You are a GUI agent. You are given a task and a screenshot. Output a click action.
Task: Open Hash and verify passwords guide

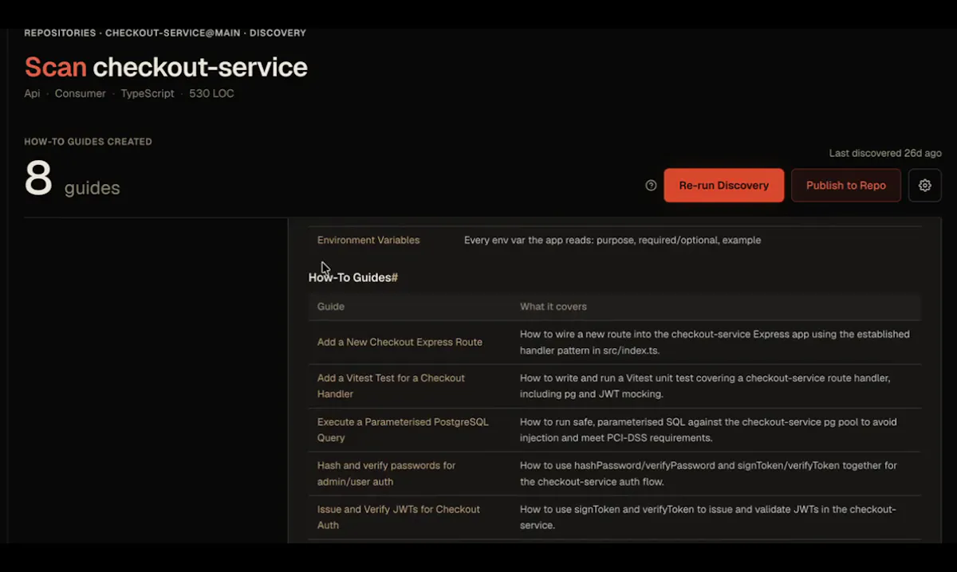pyautogui.click(x=386, y=474)
